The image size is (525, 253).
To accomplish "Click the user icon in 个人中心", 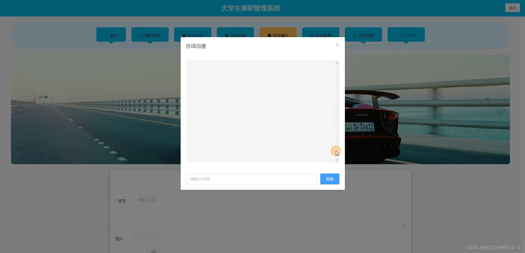I will pyautogui.click(x=397, y=36).
